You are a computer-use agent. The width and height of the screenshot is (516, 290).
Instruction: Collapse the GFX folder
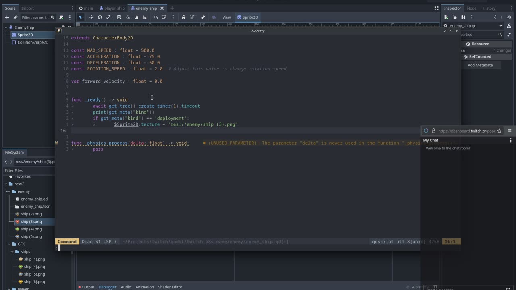click(x=9, y=244)
